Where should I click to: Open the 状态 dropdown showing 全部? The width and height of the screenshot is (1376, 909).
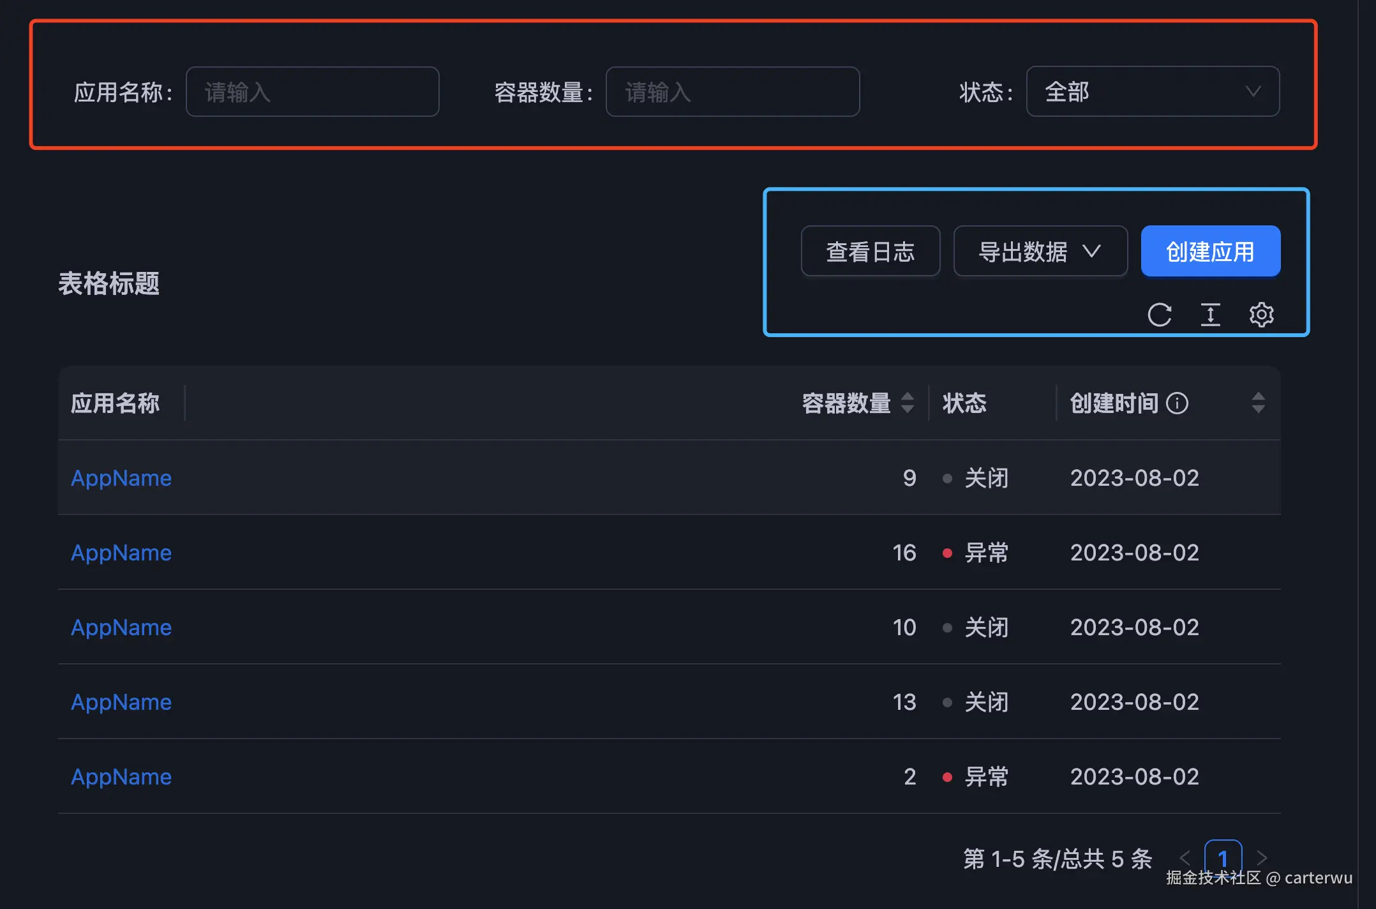[x=1152, y=92]
